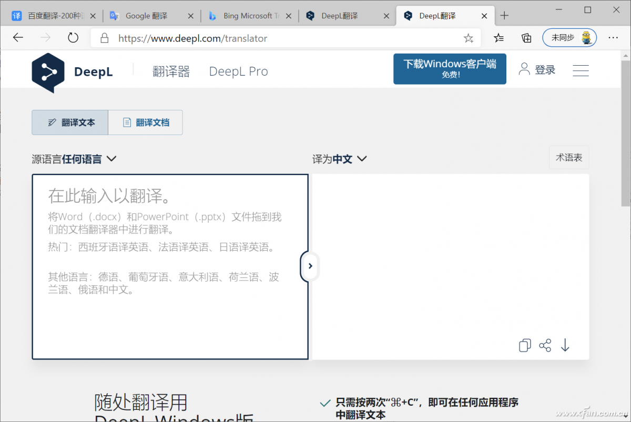This screenshot has height=422, width=631.
Task: Click the 登录 login link
Action: 537,70
